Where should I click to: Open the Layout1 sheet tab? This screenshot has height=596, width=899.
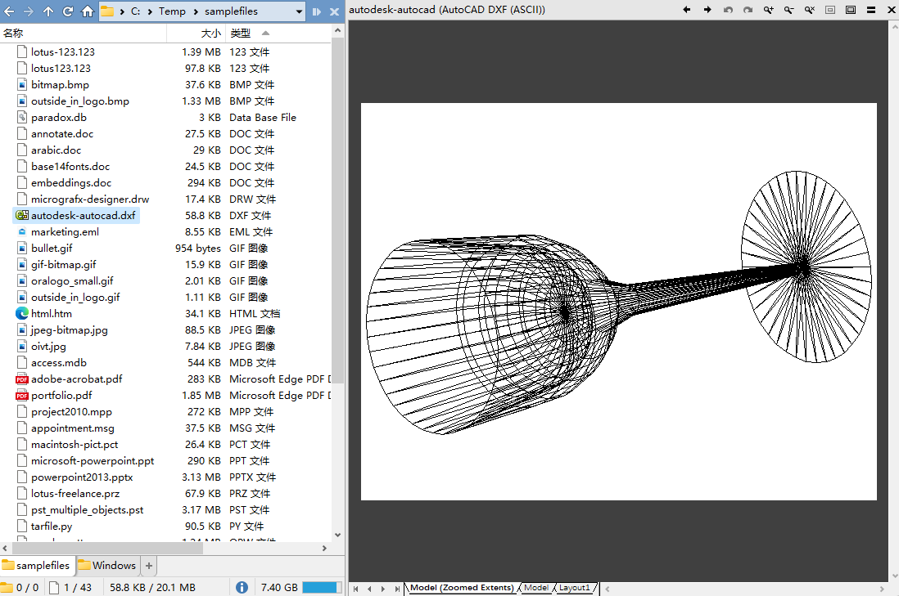(x=575, y=588)
